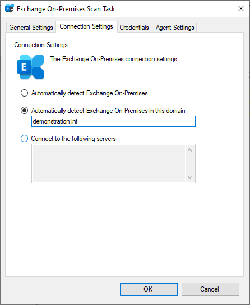Choose detect Exchange On-Premises in this domain
This screenshot has height=305, width=250.
tap(24, 111)
